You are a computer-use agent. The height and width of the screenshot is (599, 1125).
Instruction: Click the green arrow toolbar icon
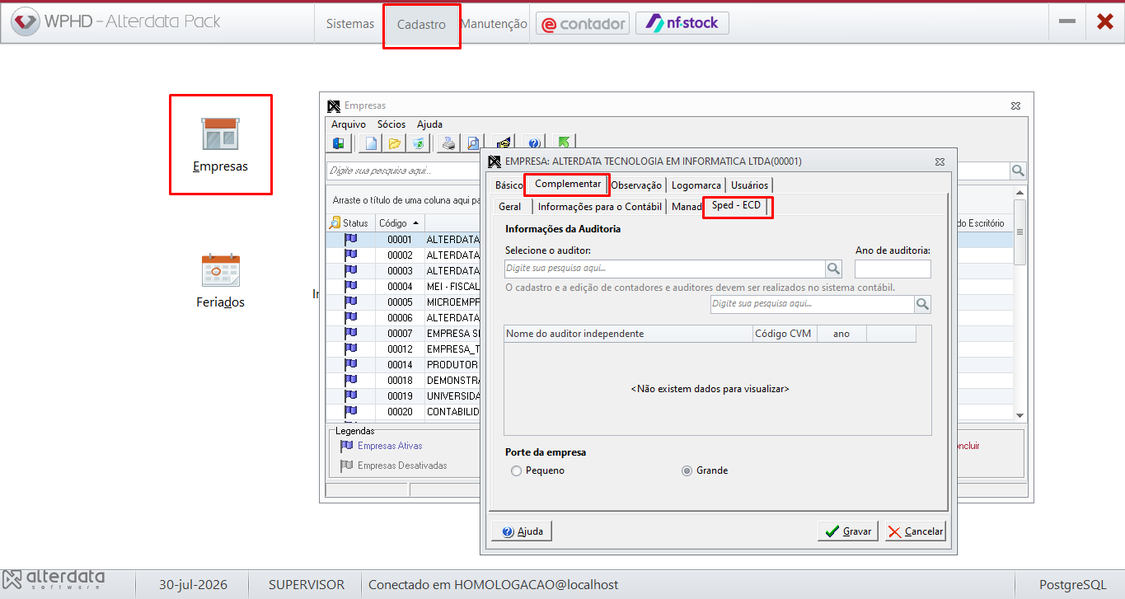(564, 143)
